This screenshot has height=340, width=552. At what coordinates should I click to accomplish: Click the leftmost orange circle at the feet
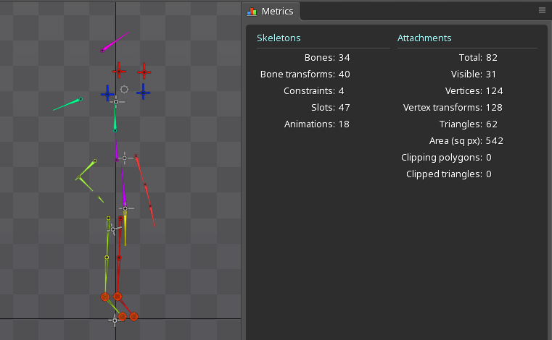click(x=104, y=297)
